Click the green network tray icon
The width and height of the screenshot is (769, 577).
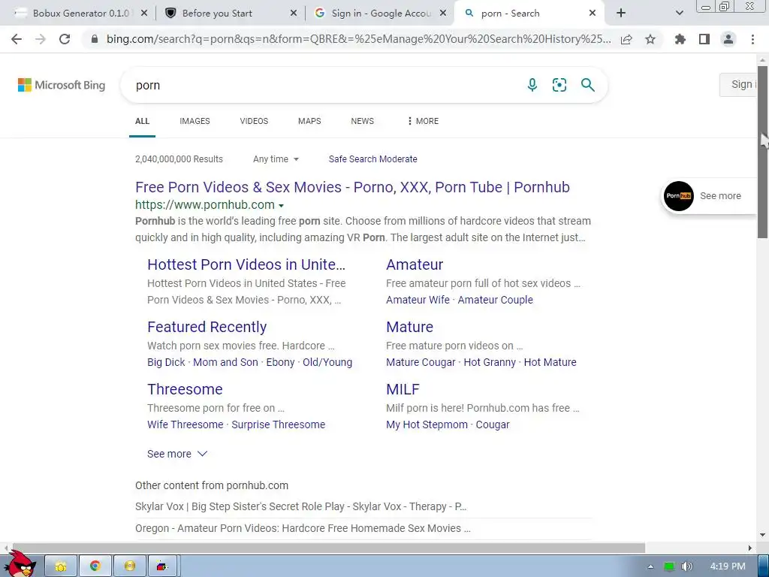pos(669,566)
